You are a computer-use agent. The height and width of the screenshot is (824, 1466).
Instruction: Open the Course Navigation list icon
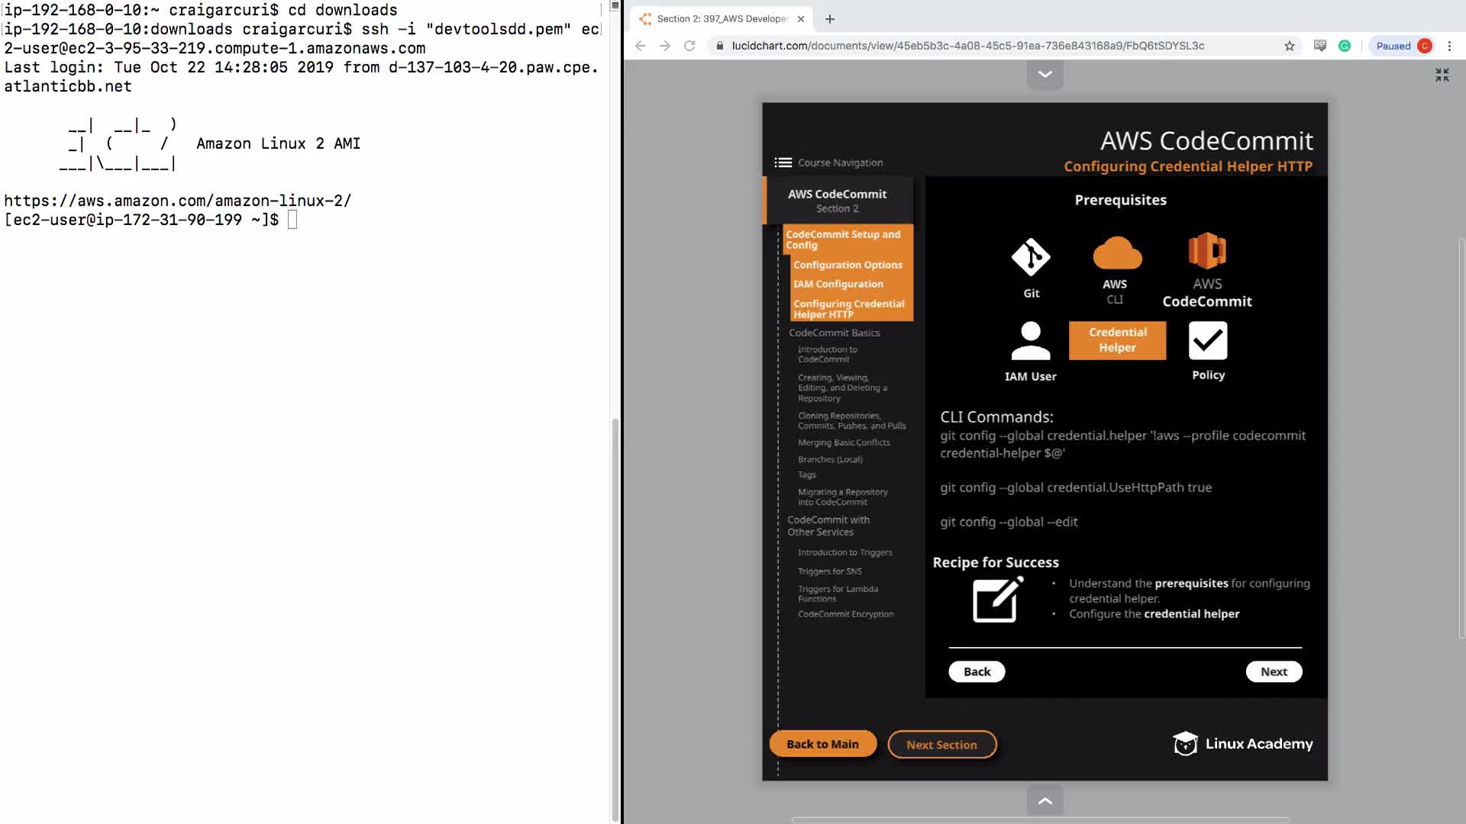(x=783, y=163)
